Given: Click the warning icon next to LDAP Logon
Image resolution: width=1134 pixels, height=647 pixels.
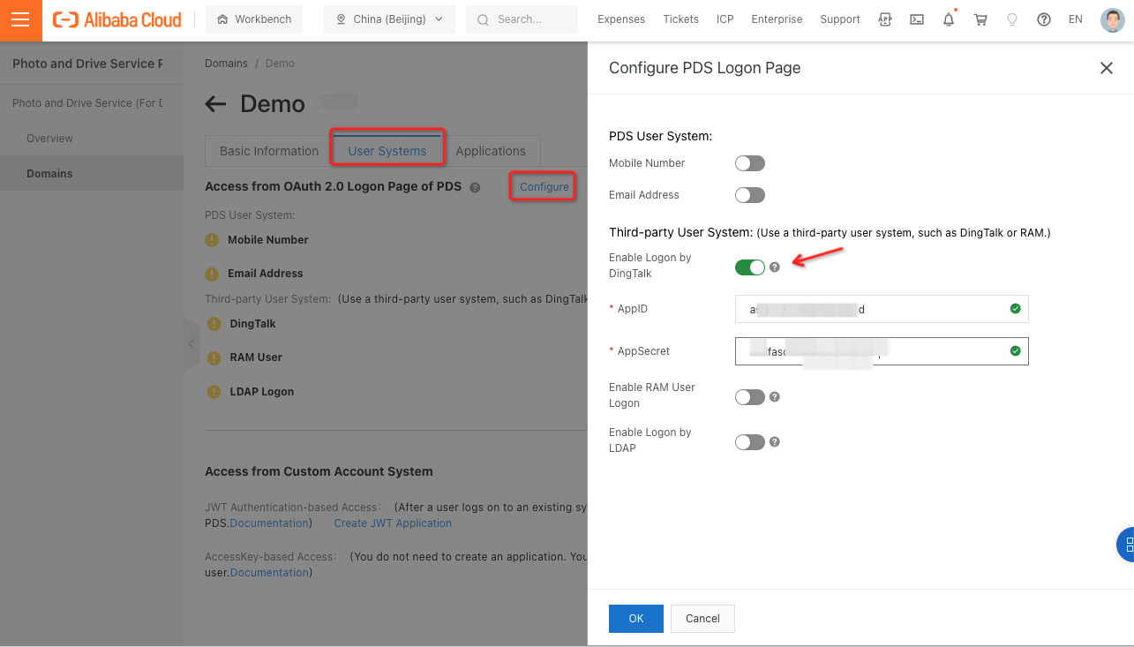Looking at the screenshot, I should pos(214,392).
